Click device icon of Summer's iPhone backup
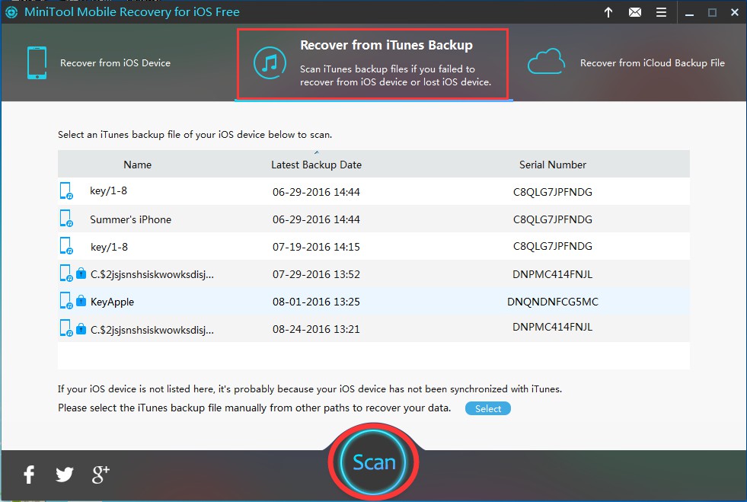 (x=66, y=219)
